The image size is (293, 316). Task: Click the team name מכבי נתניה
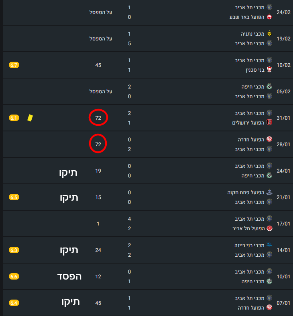coord(253,34)
